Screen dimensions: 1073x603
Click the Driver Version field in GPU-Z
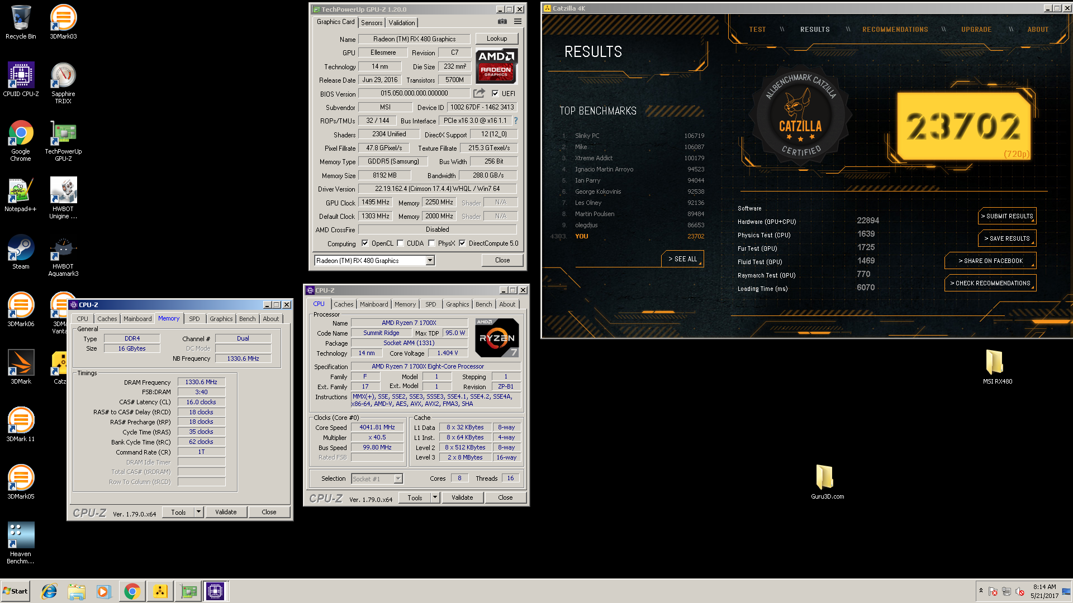(437, 189)
